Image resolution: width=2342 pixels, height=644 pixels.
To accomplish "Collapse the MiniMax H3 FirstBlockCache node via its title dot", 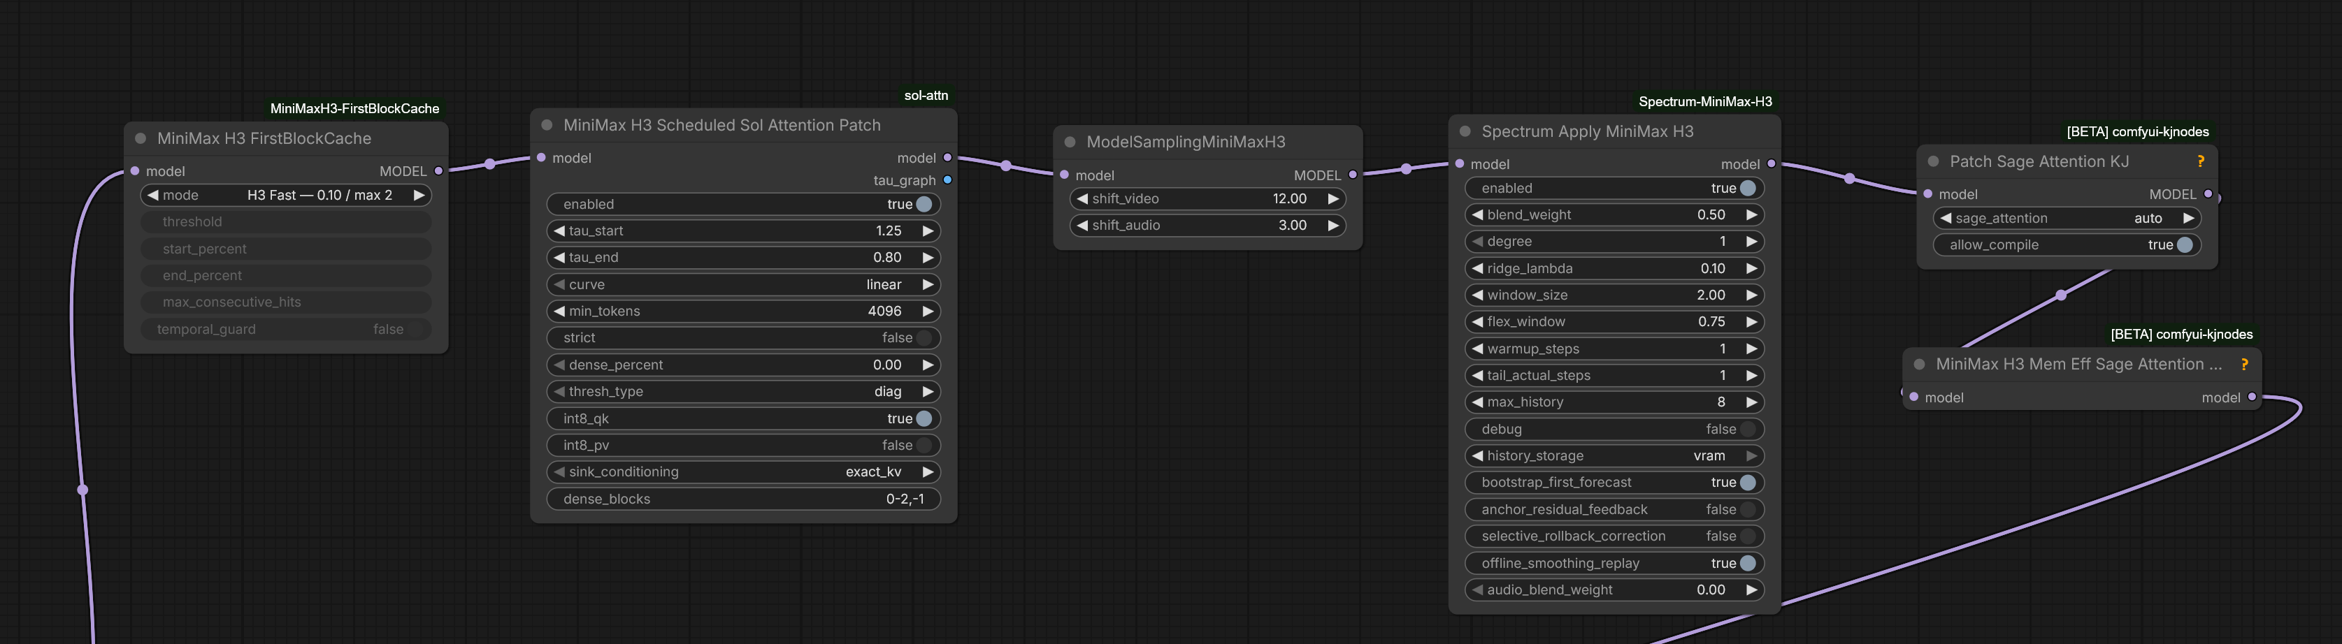I will click(141, 139).
